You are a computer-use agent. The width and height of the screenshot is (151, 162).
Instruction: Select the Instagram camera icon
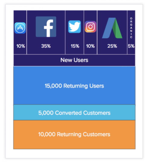(91, 27)
